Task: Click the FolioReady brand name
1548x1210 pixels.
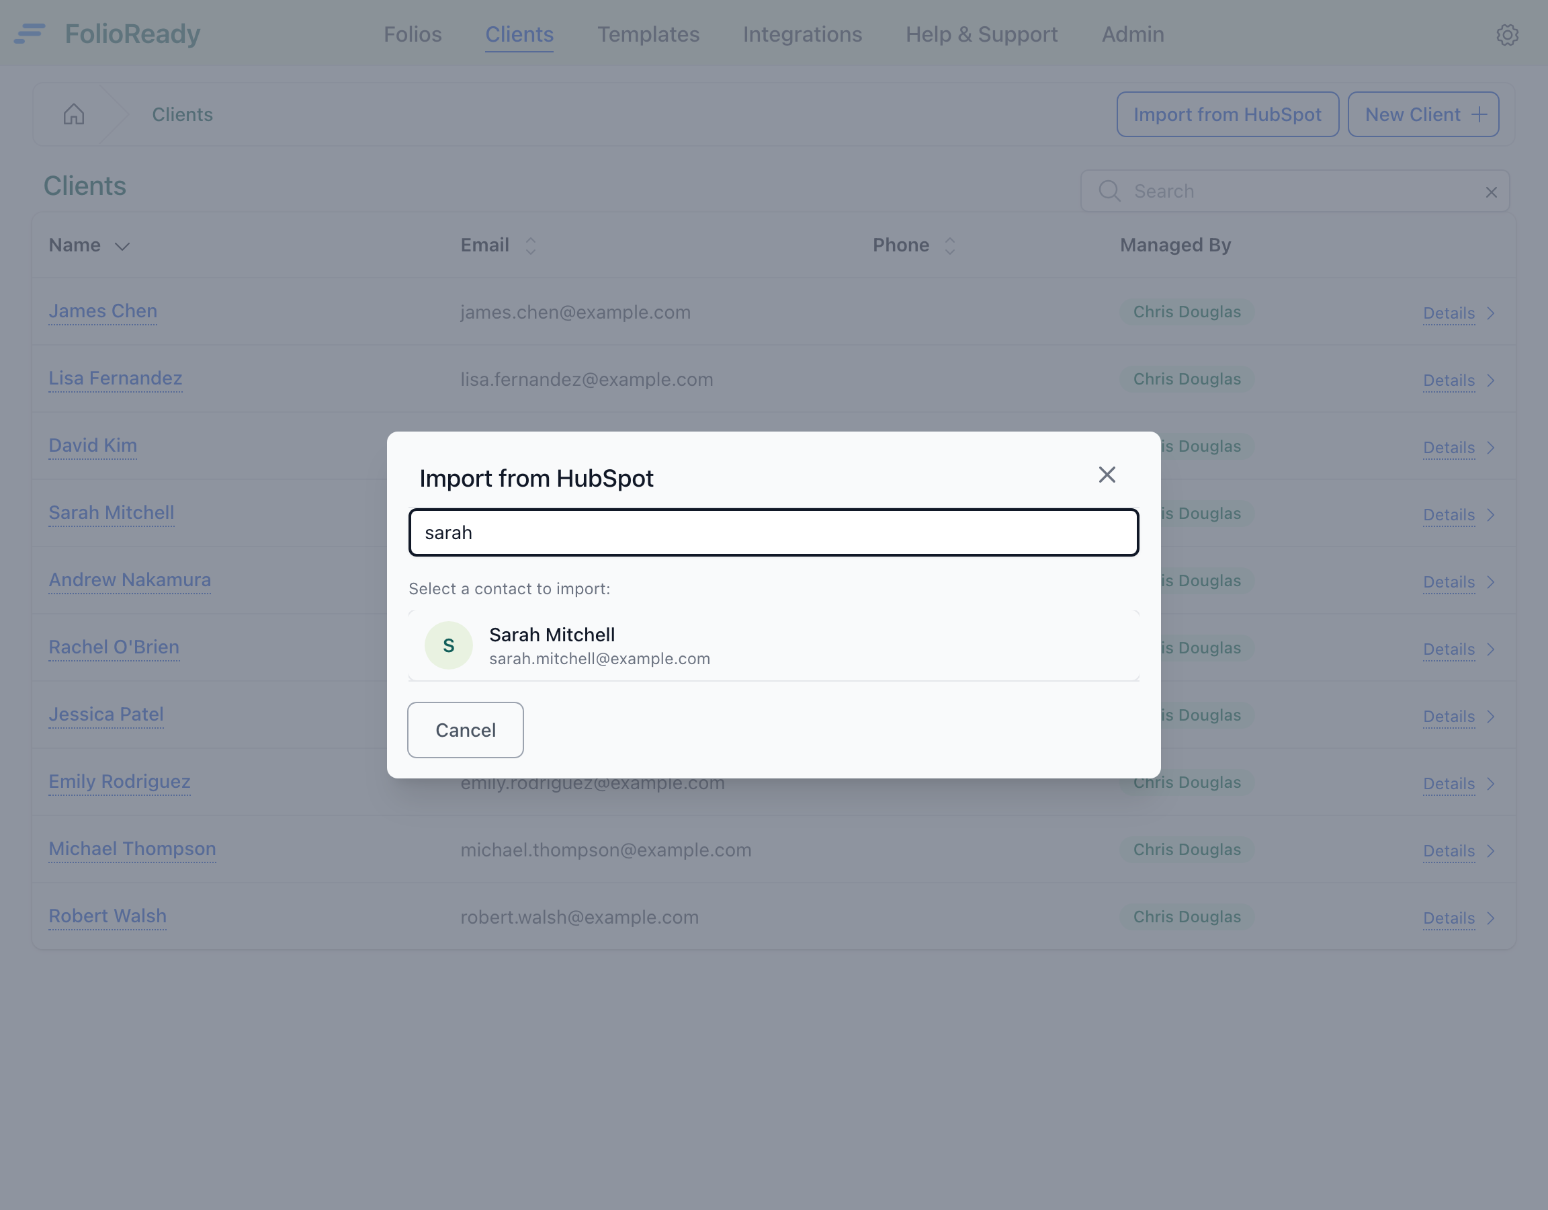Action: [x=132, y=34]
